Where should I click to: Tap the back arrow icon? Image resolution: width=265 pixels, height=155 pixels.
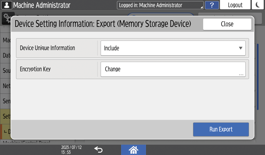[98, 150]
